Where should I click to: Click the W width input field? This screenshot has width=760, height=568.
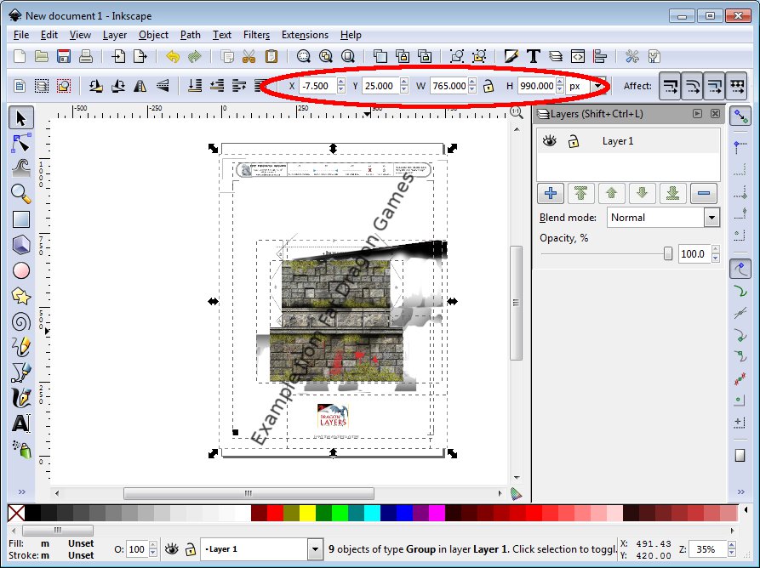[449, 86]
